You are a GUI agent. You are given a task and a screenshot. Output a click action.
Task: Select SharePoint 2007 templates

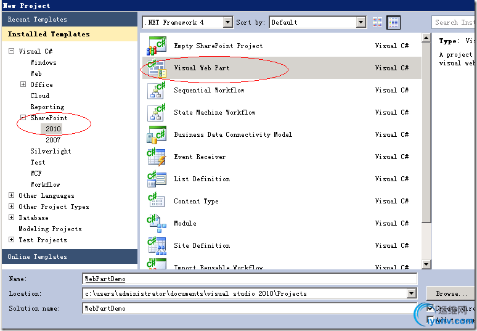click(53, 140)
